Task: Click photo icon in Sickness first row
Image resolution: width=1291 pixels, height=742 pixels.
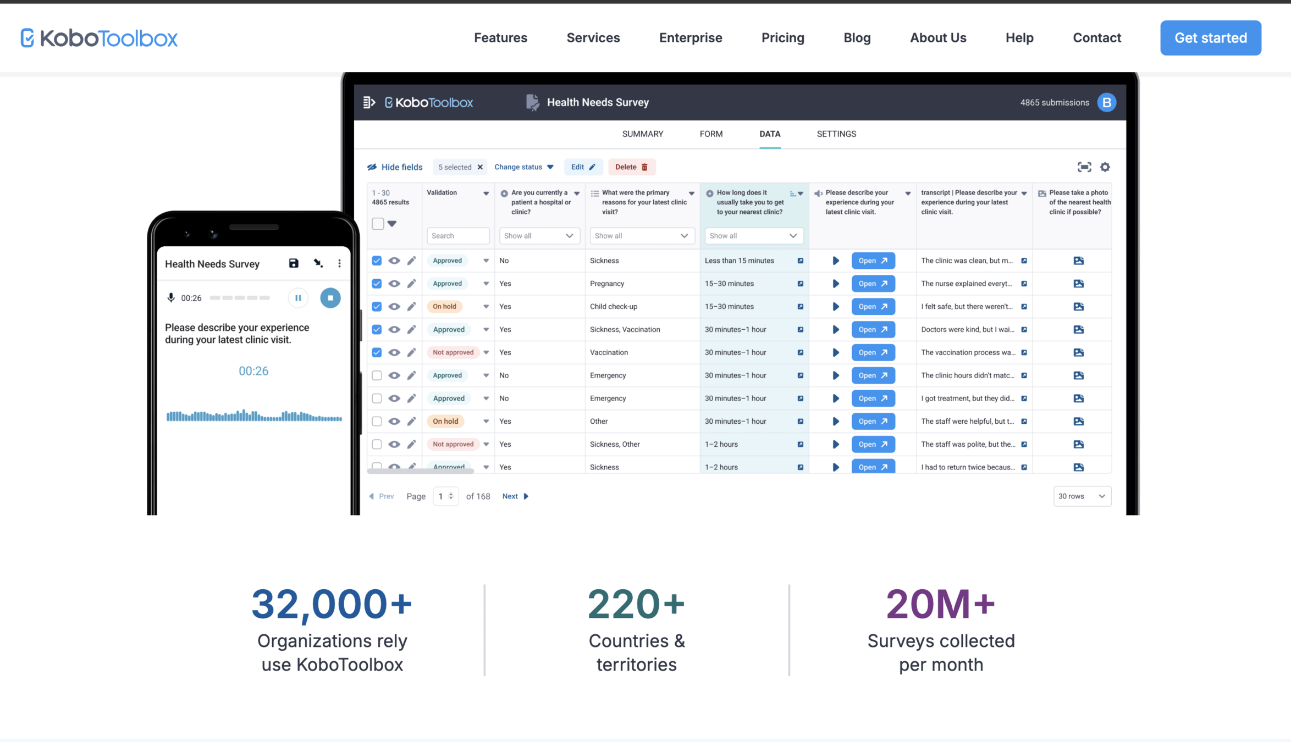Action: pos(1078,261)
